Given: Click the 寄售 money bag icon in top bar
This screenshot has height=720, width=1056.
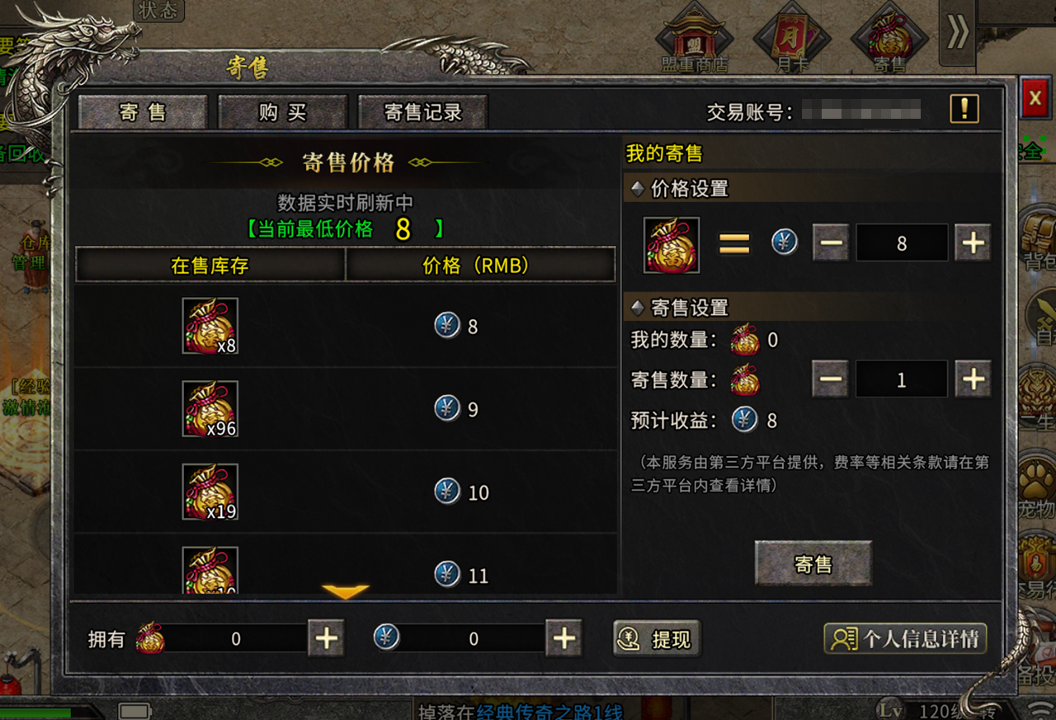Looking at the screenshot, I should click(890, 41).
